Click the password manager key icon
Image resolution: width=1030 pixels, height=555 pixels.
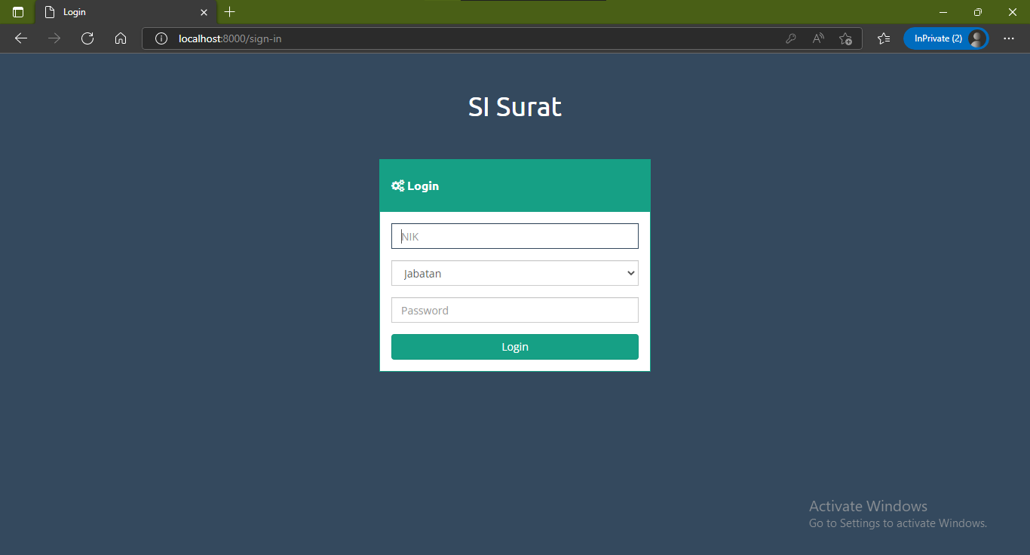click(790, 38)
